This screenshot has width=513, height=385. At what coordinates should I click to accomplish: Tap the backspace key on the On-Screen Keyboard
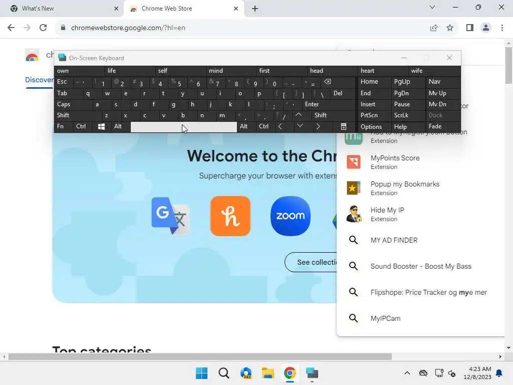pos(328,82)
